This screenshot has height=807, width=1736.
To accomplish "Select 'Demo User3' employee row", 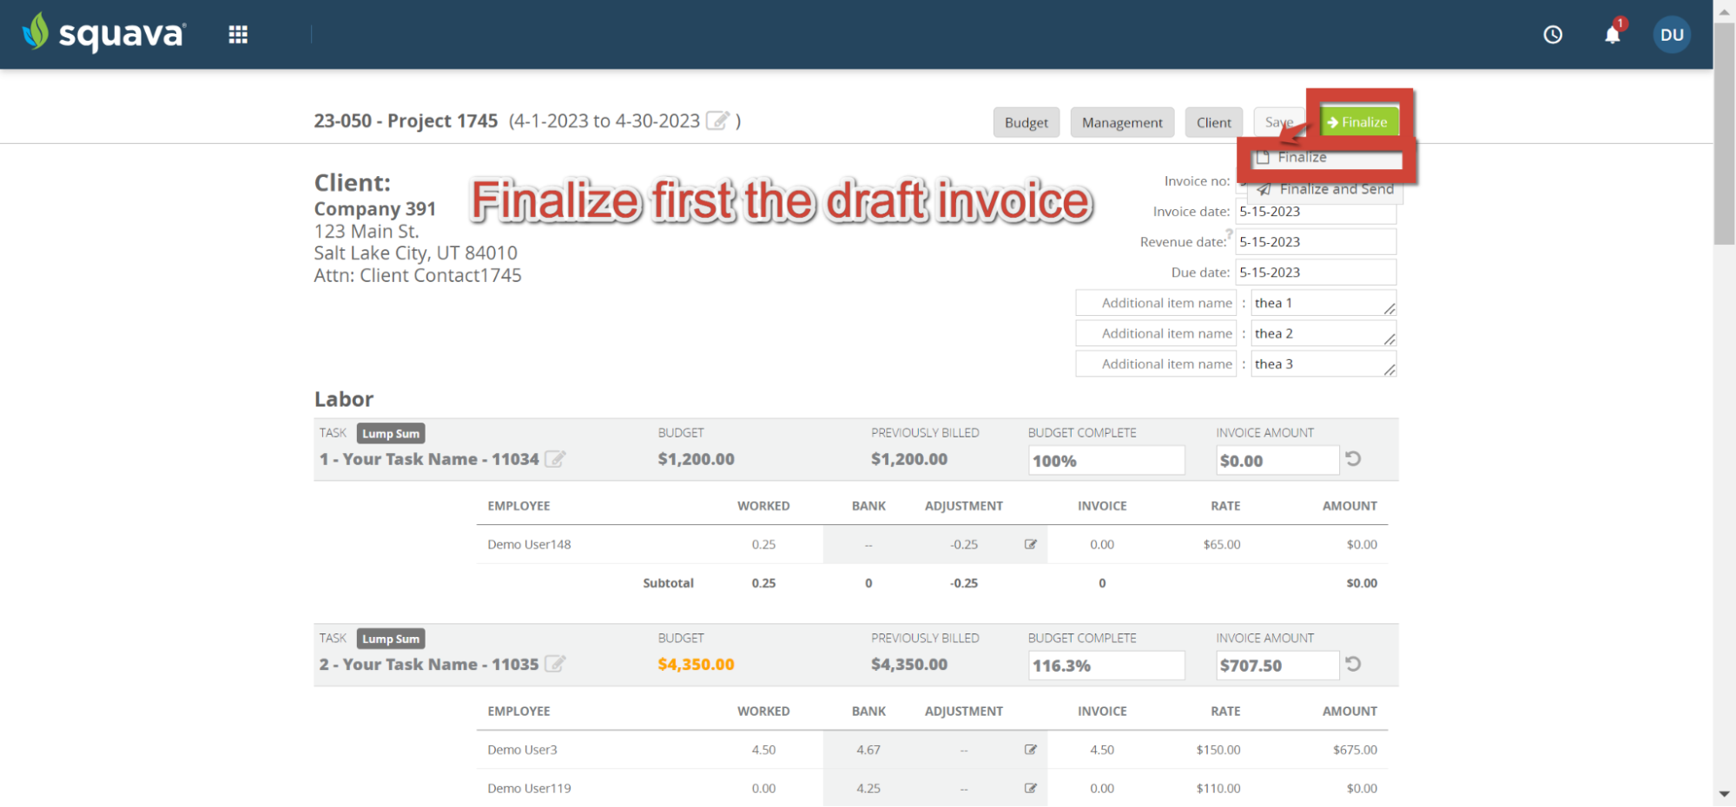I will coord(932,750).
